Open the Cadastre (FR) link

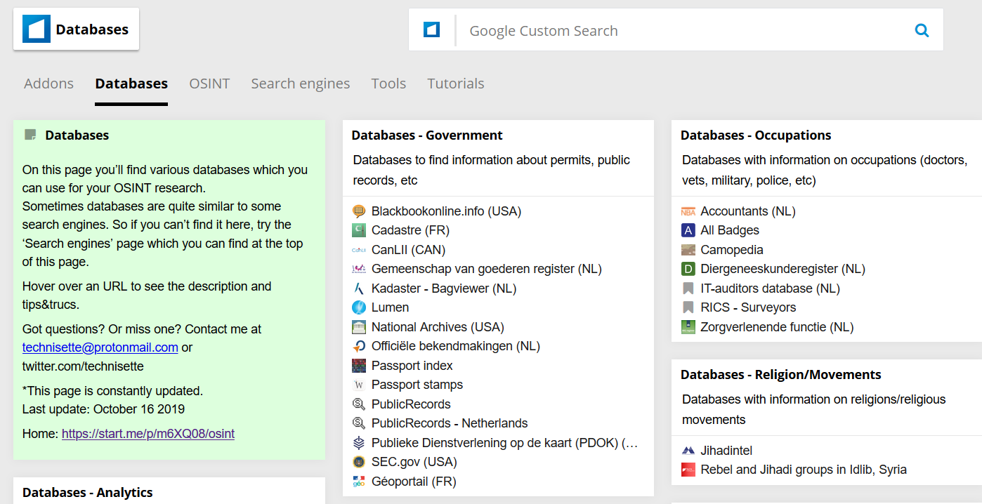coord(410,230)
